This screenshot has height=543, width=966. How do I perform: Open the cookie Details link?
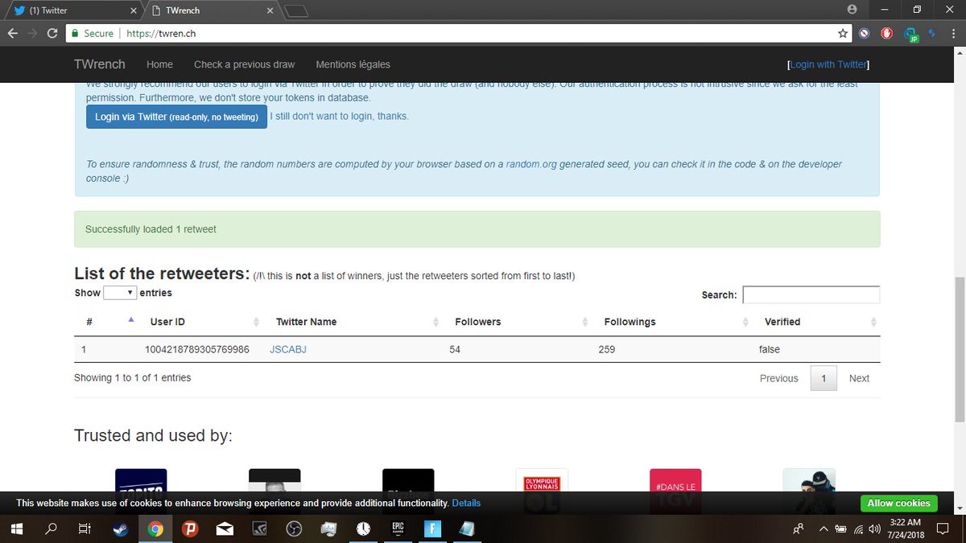click(466, 503)
